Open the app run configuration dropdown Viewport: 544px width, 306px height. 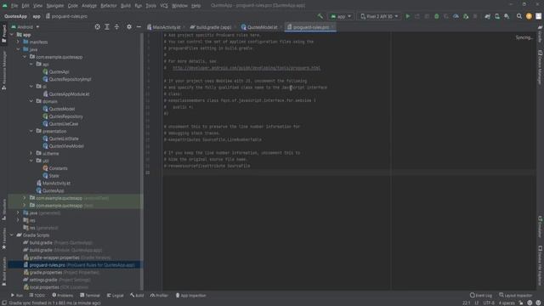click(341, 16)
